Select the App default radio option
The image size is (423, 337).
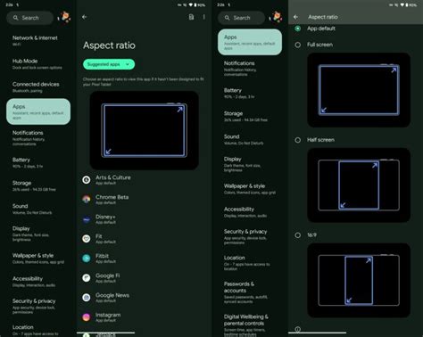[297, 29]
